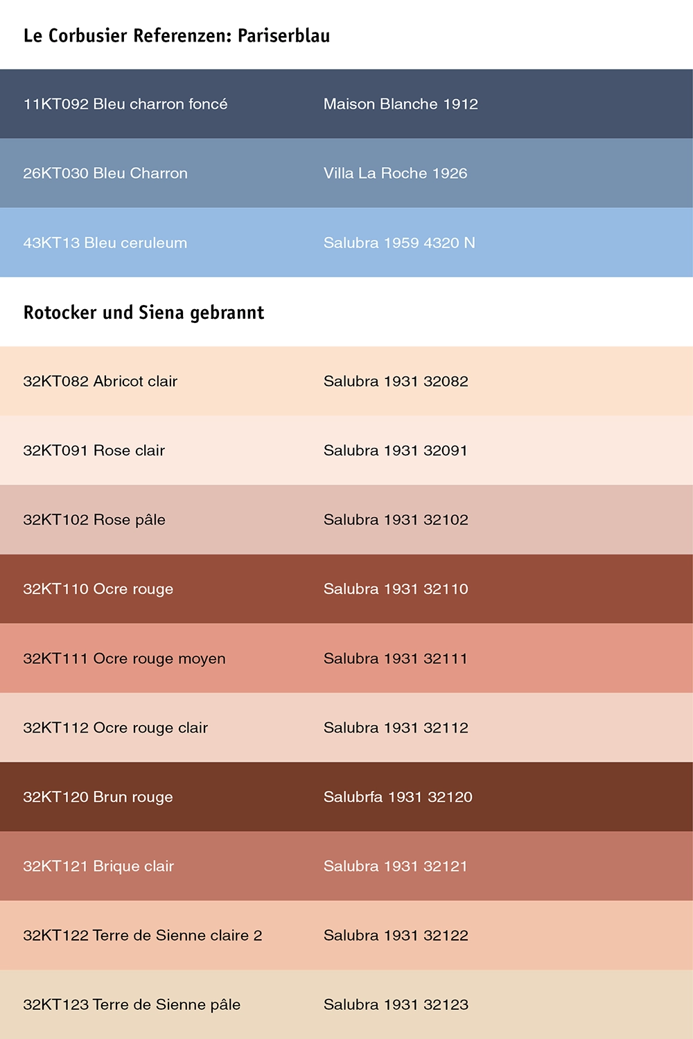Viewport: 693px width, 1039px height.
Task: Click the Maison Blanche 1912 reference text
Action: tap(401, 104)
